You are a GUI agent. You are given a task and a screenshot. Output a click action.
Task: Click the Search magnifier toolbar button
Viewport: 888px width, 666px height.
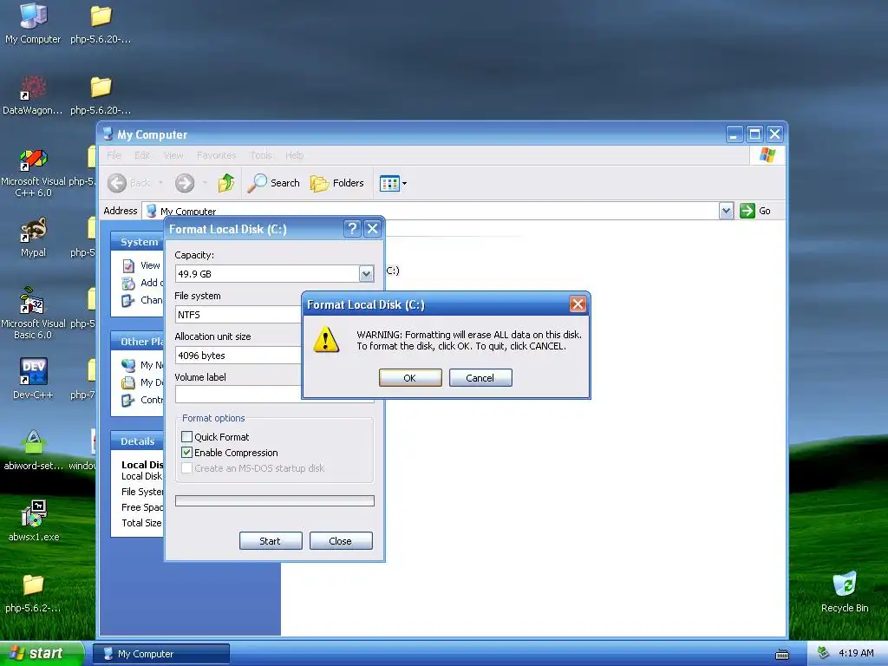tap(274, 183)
